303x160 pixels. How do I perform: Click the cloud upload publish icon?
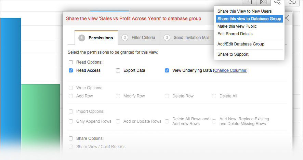292,2
